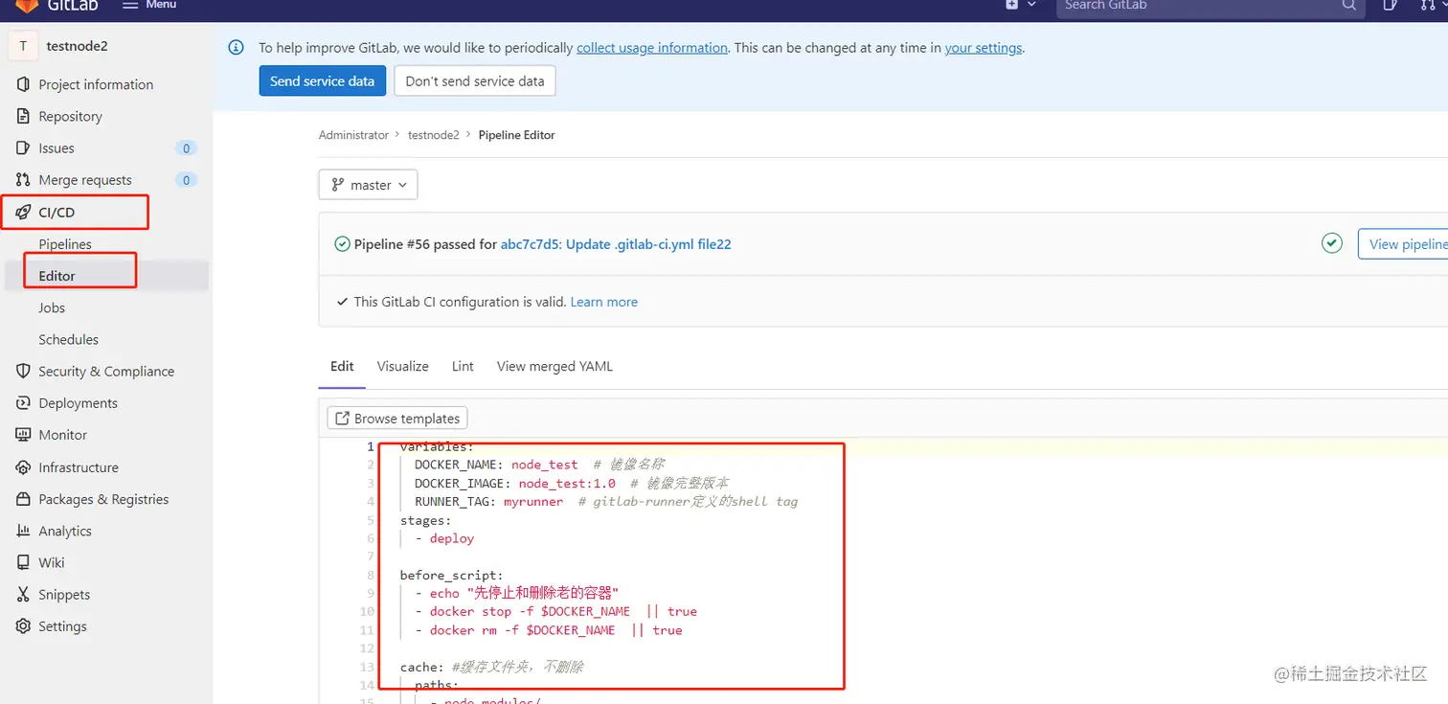
Task: Click the magnifier icon in the search box
Action: 1348,6
